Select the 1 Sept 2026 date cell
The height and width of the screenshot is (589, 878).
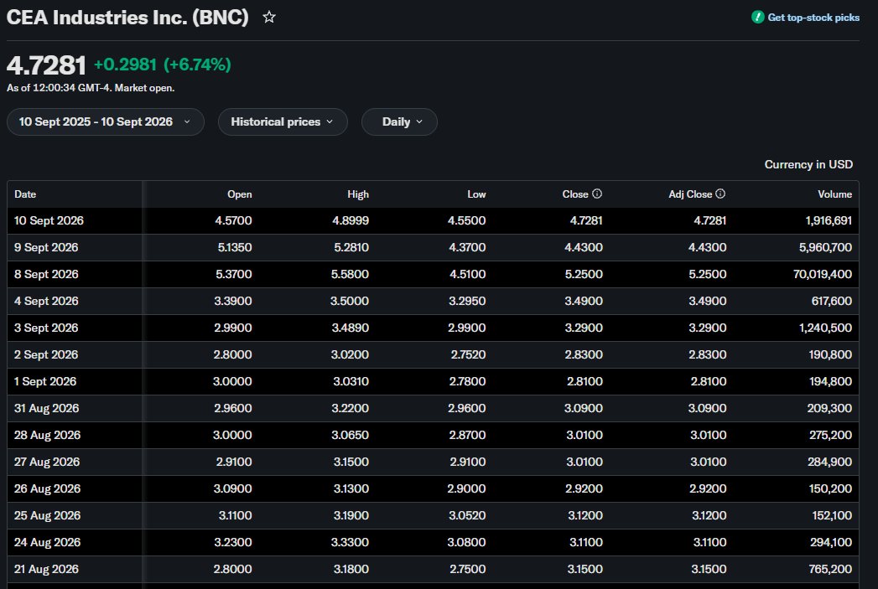44,382
